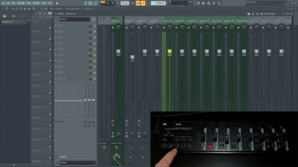The width and height of the screenshot is (298, 167).
Task: Select the Delete tool in playlist toolbar
Action: click(x=21, y=9)
